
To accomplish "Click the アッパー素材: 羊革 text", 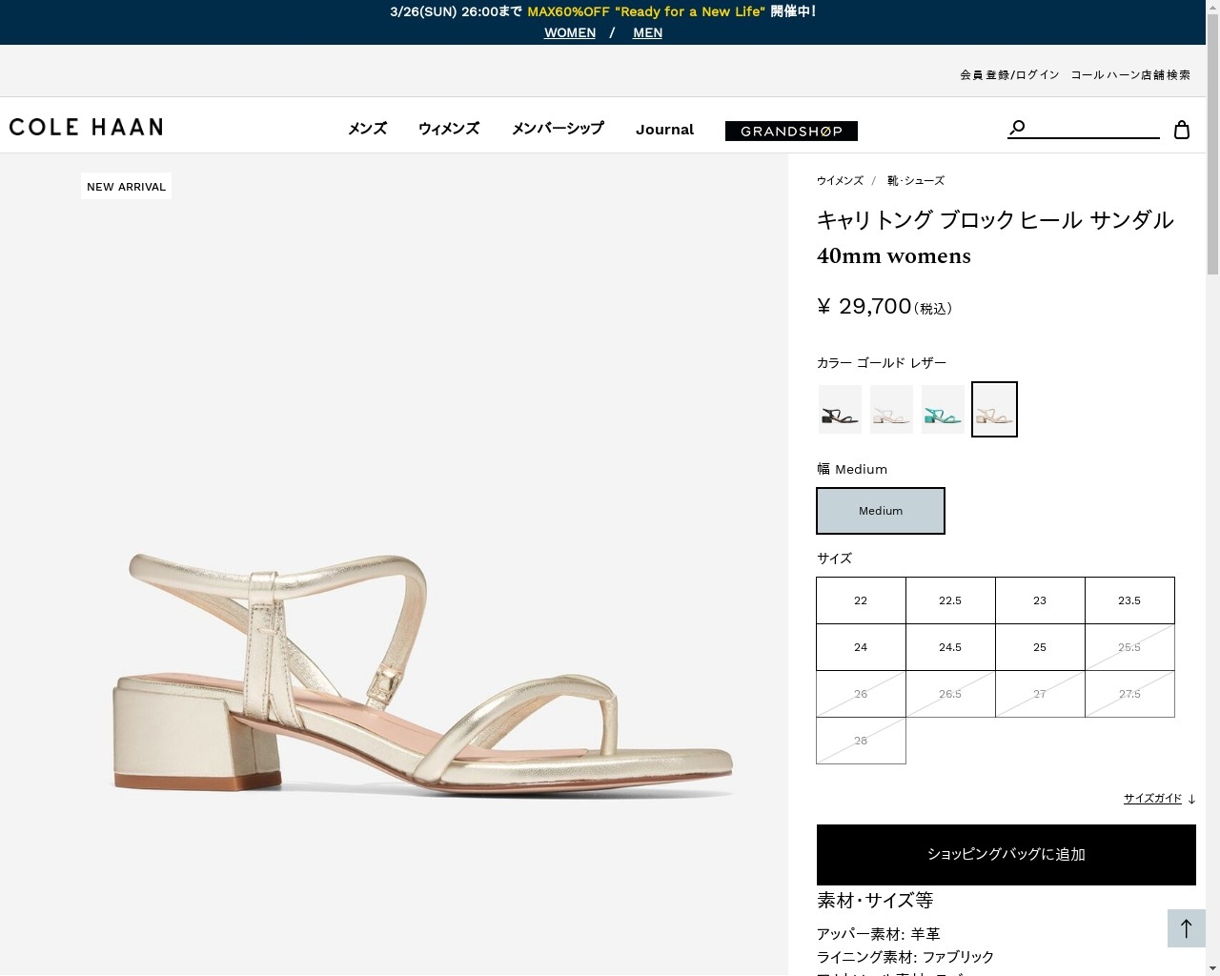I will (878, 934).
